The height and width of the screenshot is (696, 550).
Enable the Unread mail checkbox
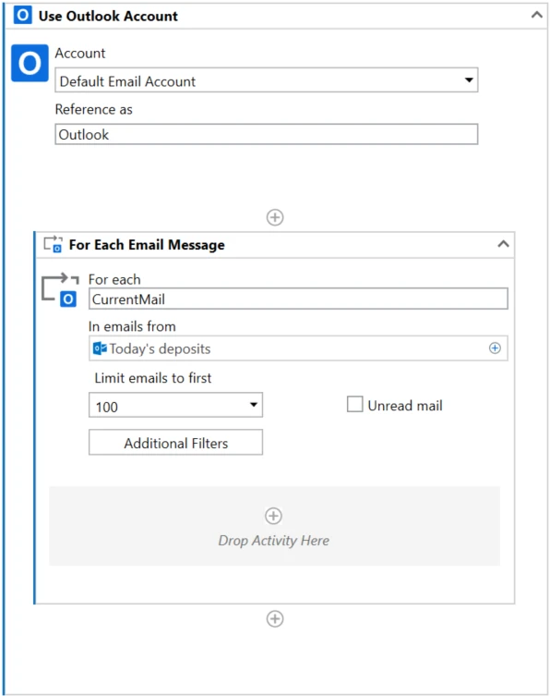354,404
